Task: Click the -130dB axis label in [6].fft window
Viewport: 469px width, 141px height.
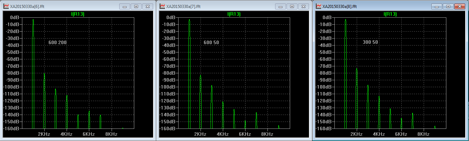Action: point(12,108)
